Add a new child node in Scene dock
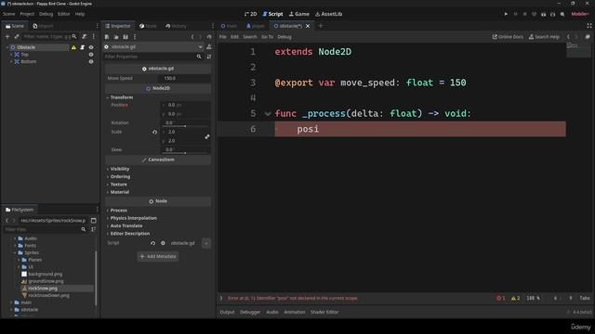Image resolution: width=595 pixels, height=334 pixels. (7, 37)
